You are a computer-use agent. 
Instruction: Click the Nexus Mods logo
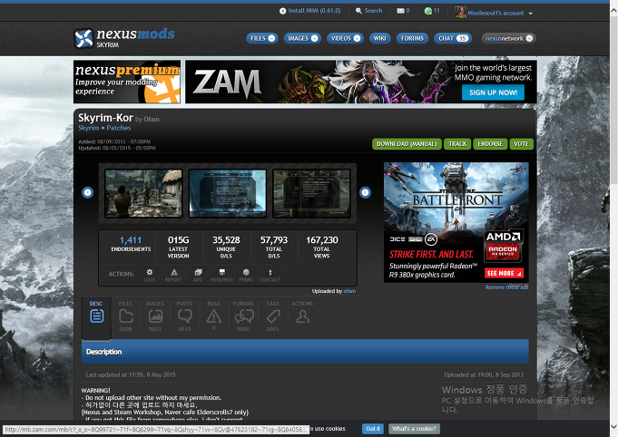(124, 38)
